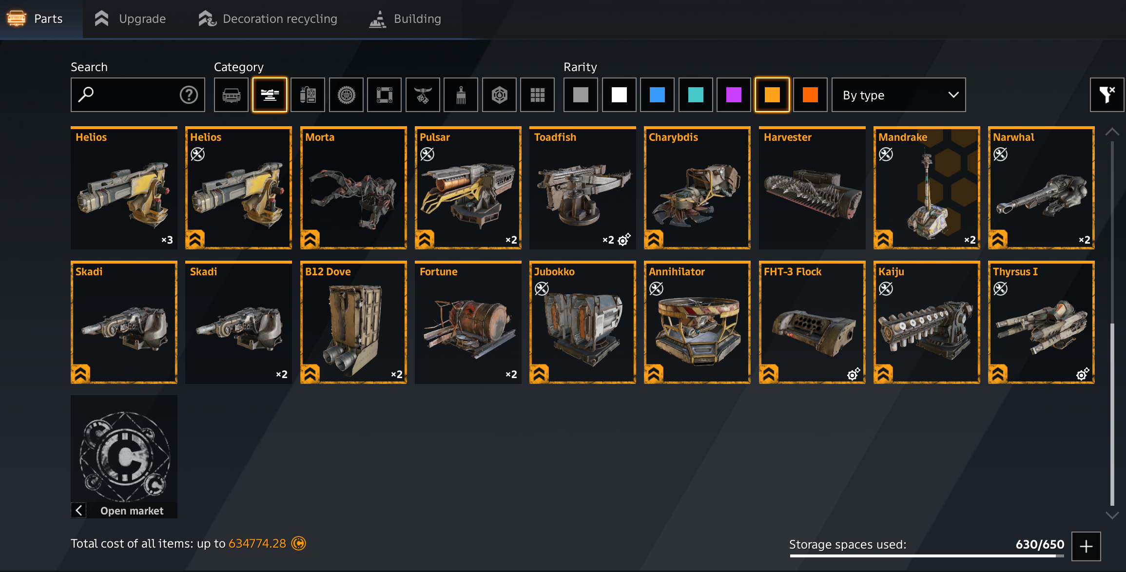Viewport: 1126px width, 572px height.
Task: Select the paint brush category icon
Action: coord(461,95)
